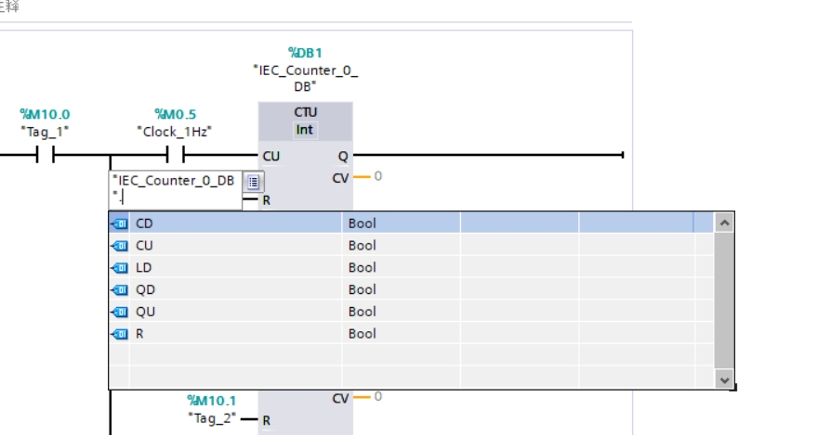
Task: Click the "IEC_Counter_0_DB" operand input field
Action: click(175, 188)
